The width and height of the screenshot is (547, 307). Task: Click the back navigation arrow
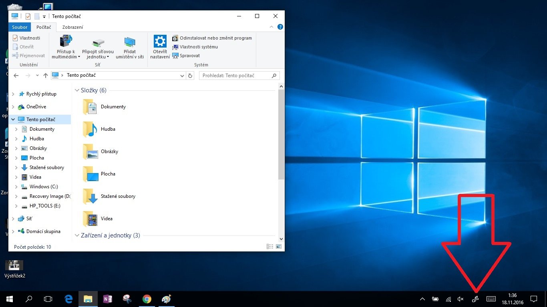pyautogui.click(x=16, y=76)
